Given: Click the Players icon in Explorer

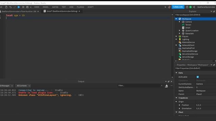Looking at the screenshot, I should [x=180, y=37].
